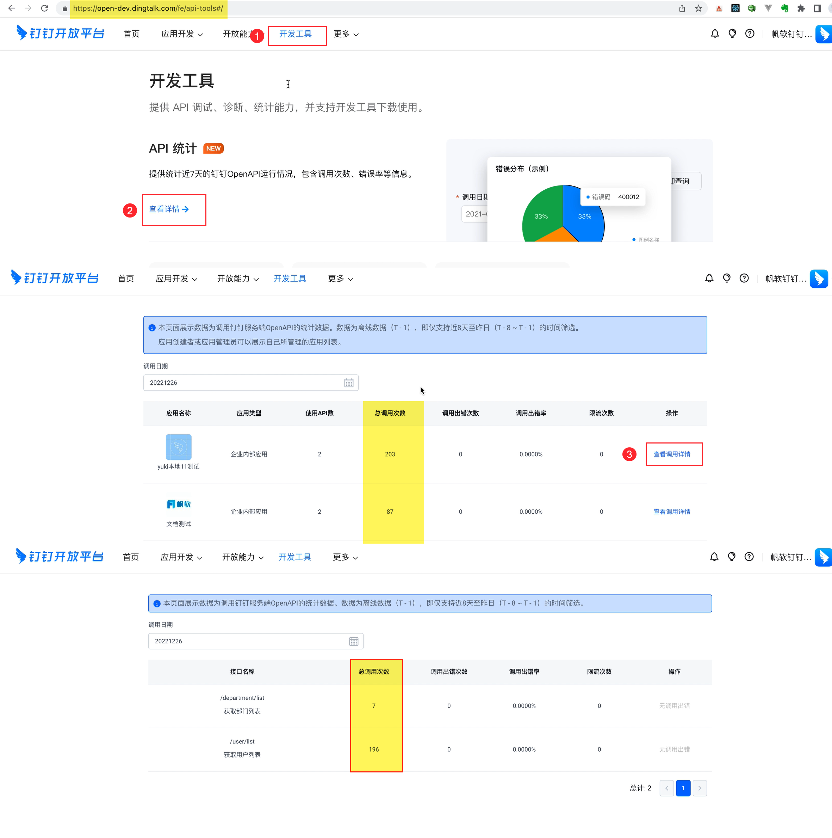
Task: Open 查看调用详情 for 文档测试 row
Action: (x=672, y=512)
